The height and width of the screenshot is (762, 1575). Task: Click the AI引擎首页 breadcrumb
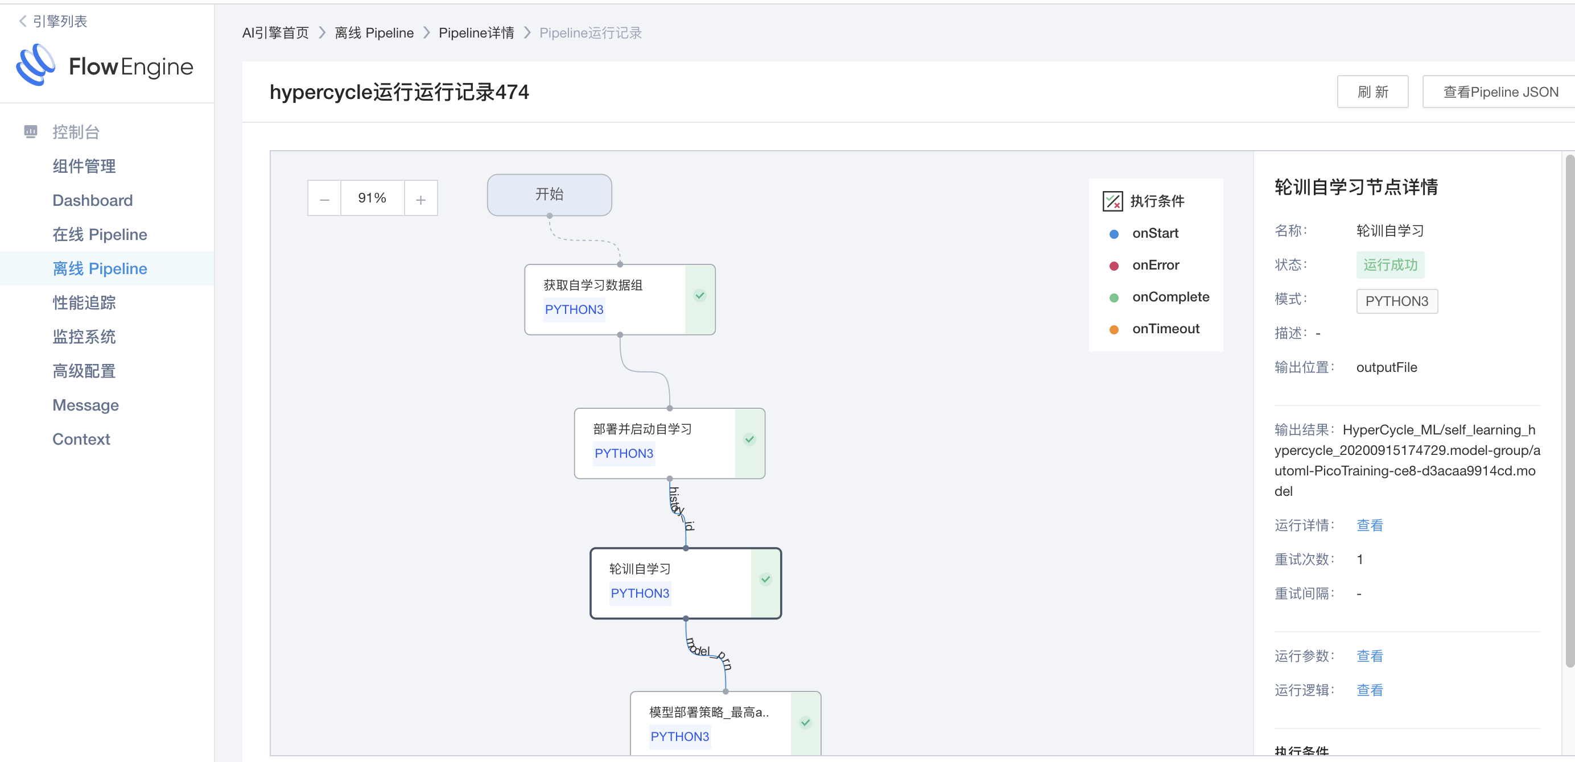click(276, 33)
